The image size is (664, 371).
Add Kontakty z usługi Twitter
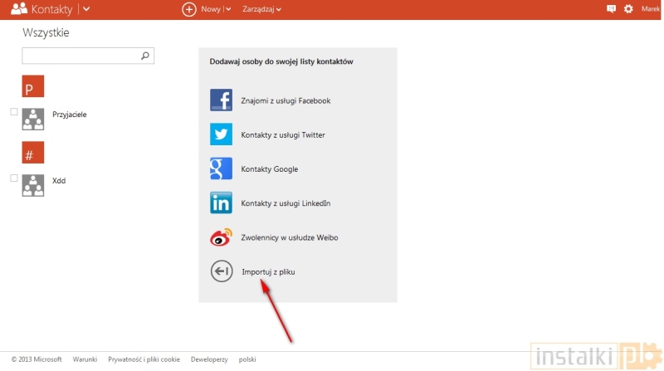point(283,135)
